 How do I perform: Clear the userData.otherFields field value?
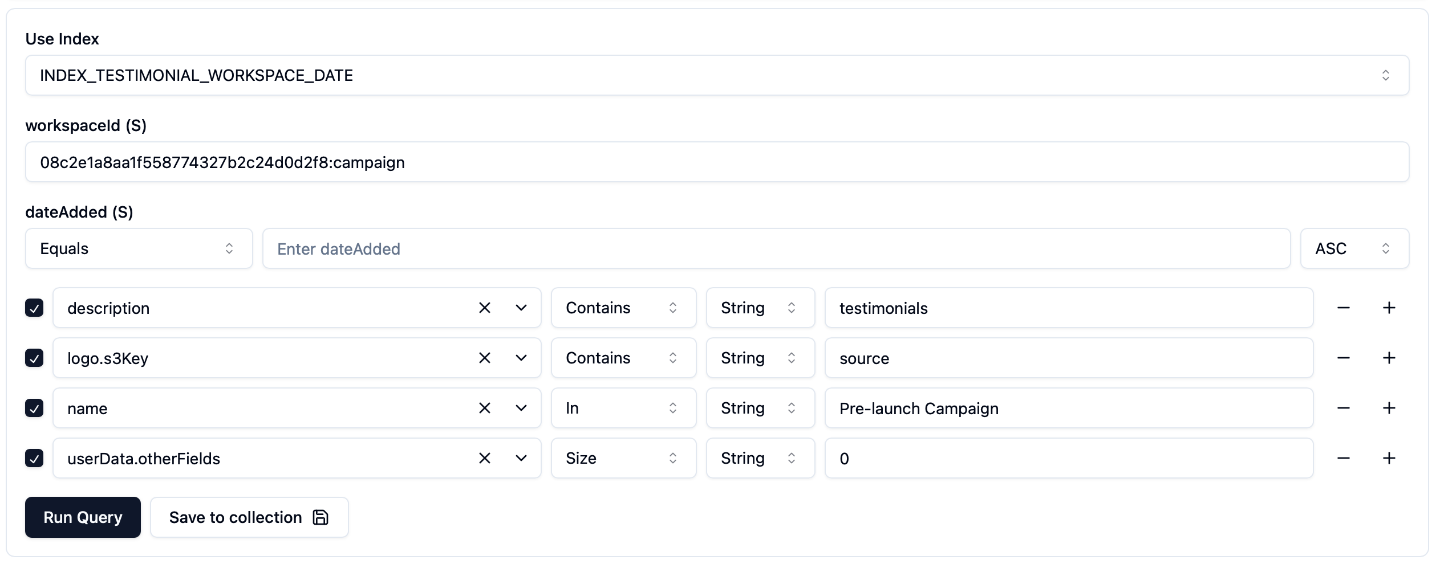pos(484,458)
